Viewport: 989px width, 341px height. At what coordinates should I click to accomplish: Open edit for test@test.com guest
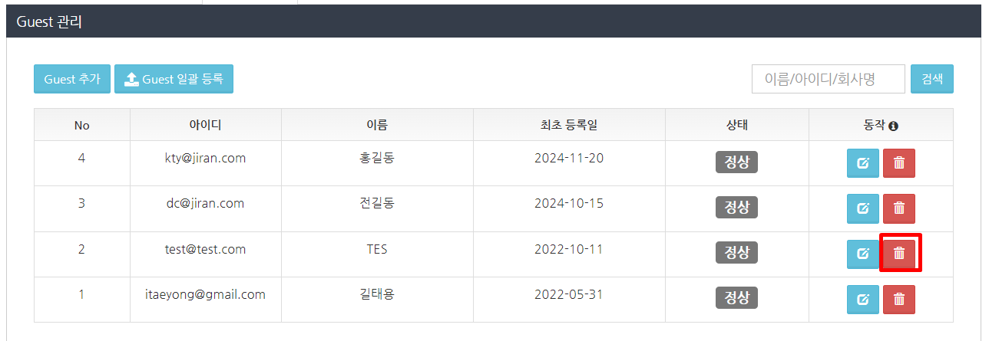pyautogui.click(x=862, y=254)
